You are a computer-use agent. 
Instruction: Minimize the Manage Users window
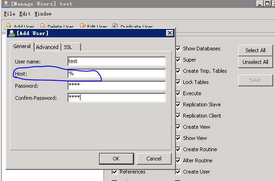[x=260, y=4]
